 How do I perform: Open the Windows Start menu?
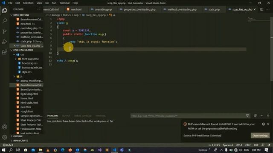click(3, 150)
